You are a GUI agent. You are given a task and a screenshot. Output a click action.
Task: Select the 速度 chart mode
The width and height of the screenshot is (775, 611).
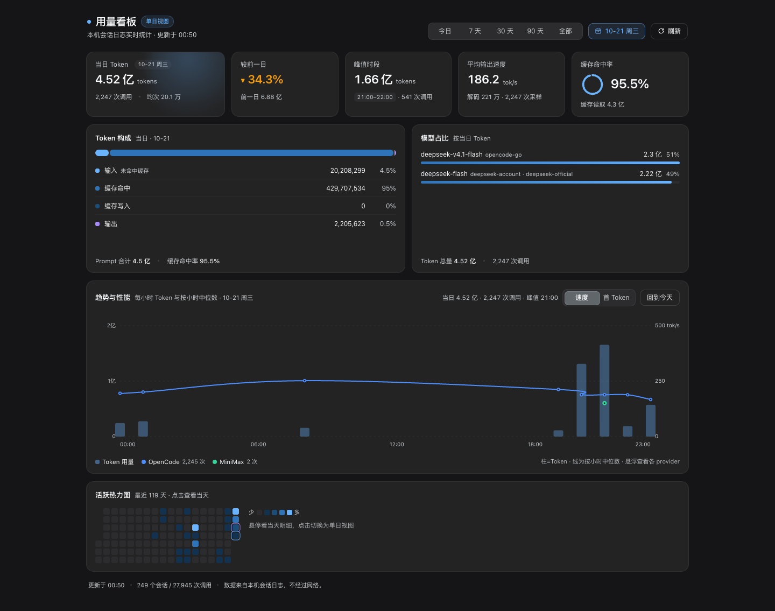[x=582, y=298]
